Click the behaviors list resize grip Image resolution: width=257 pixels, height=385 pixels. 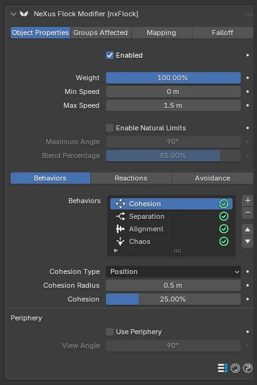(177, 251)
